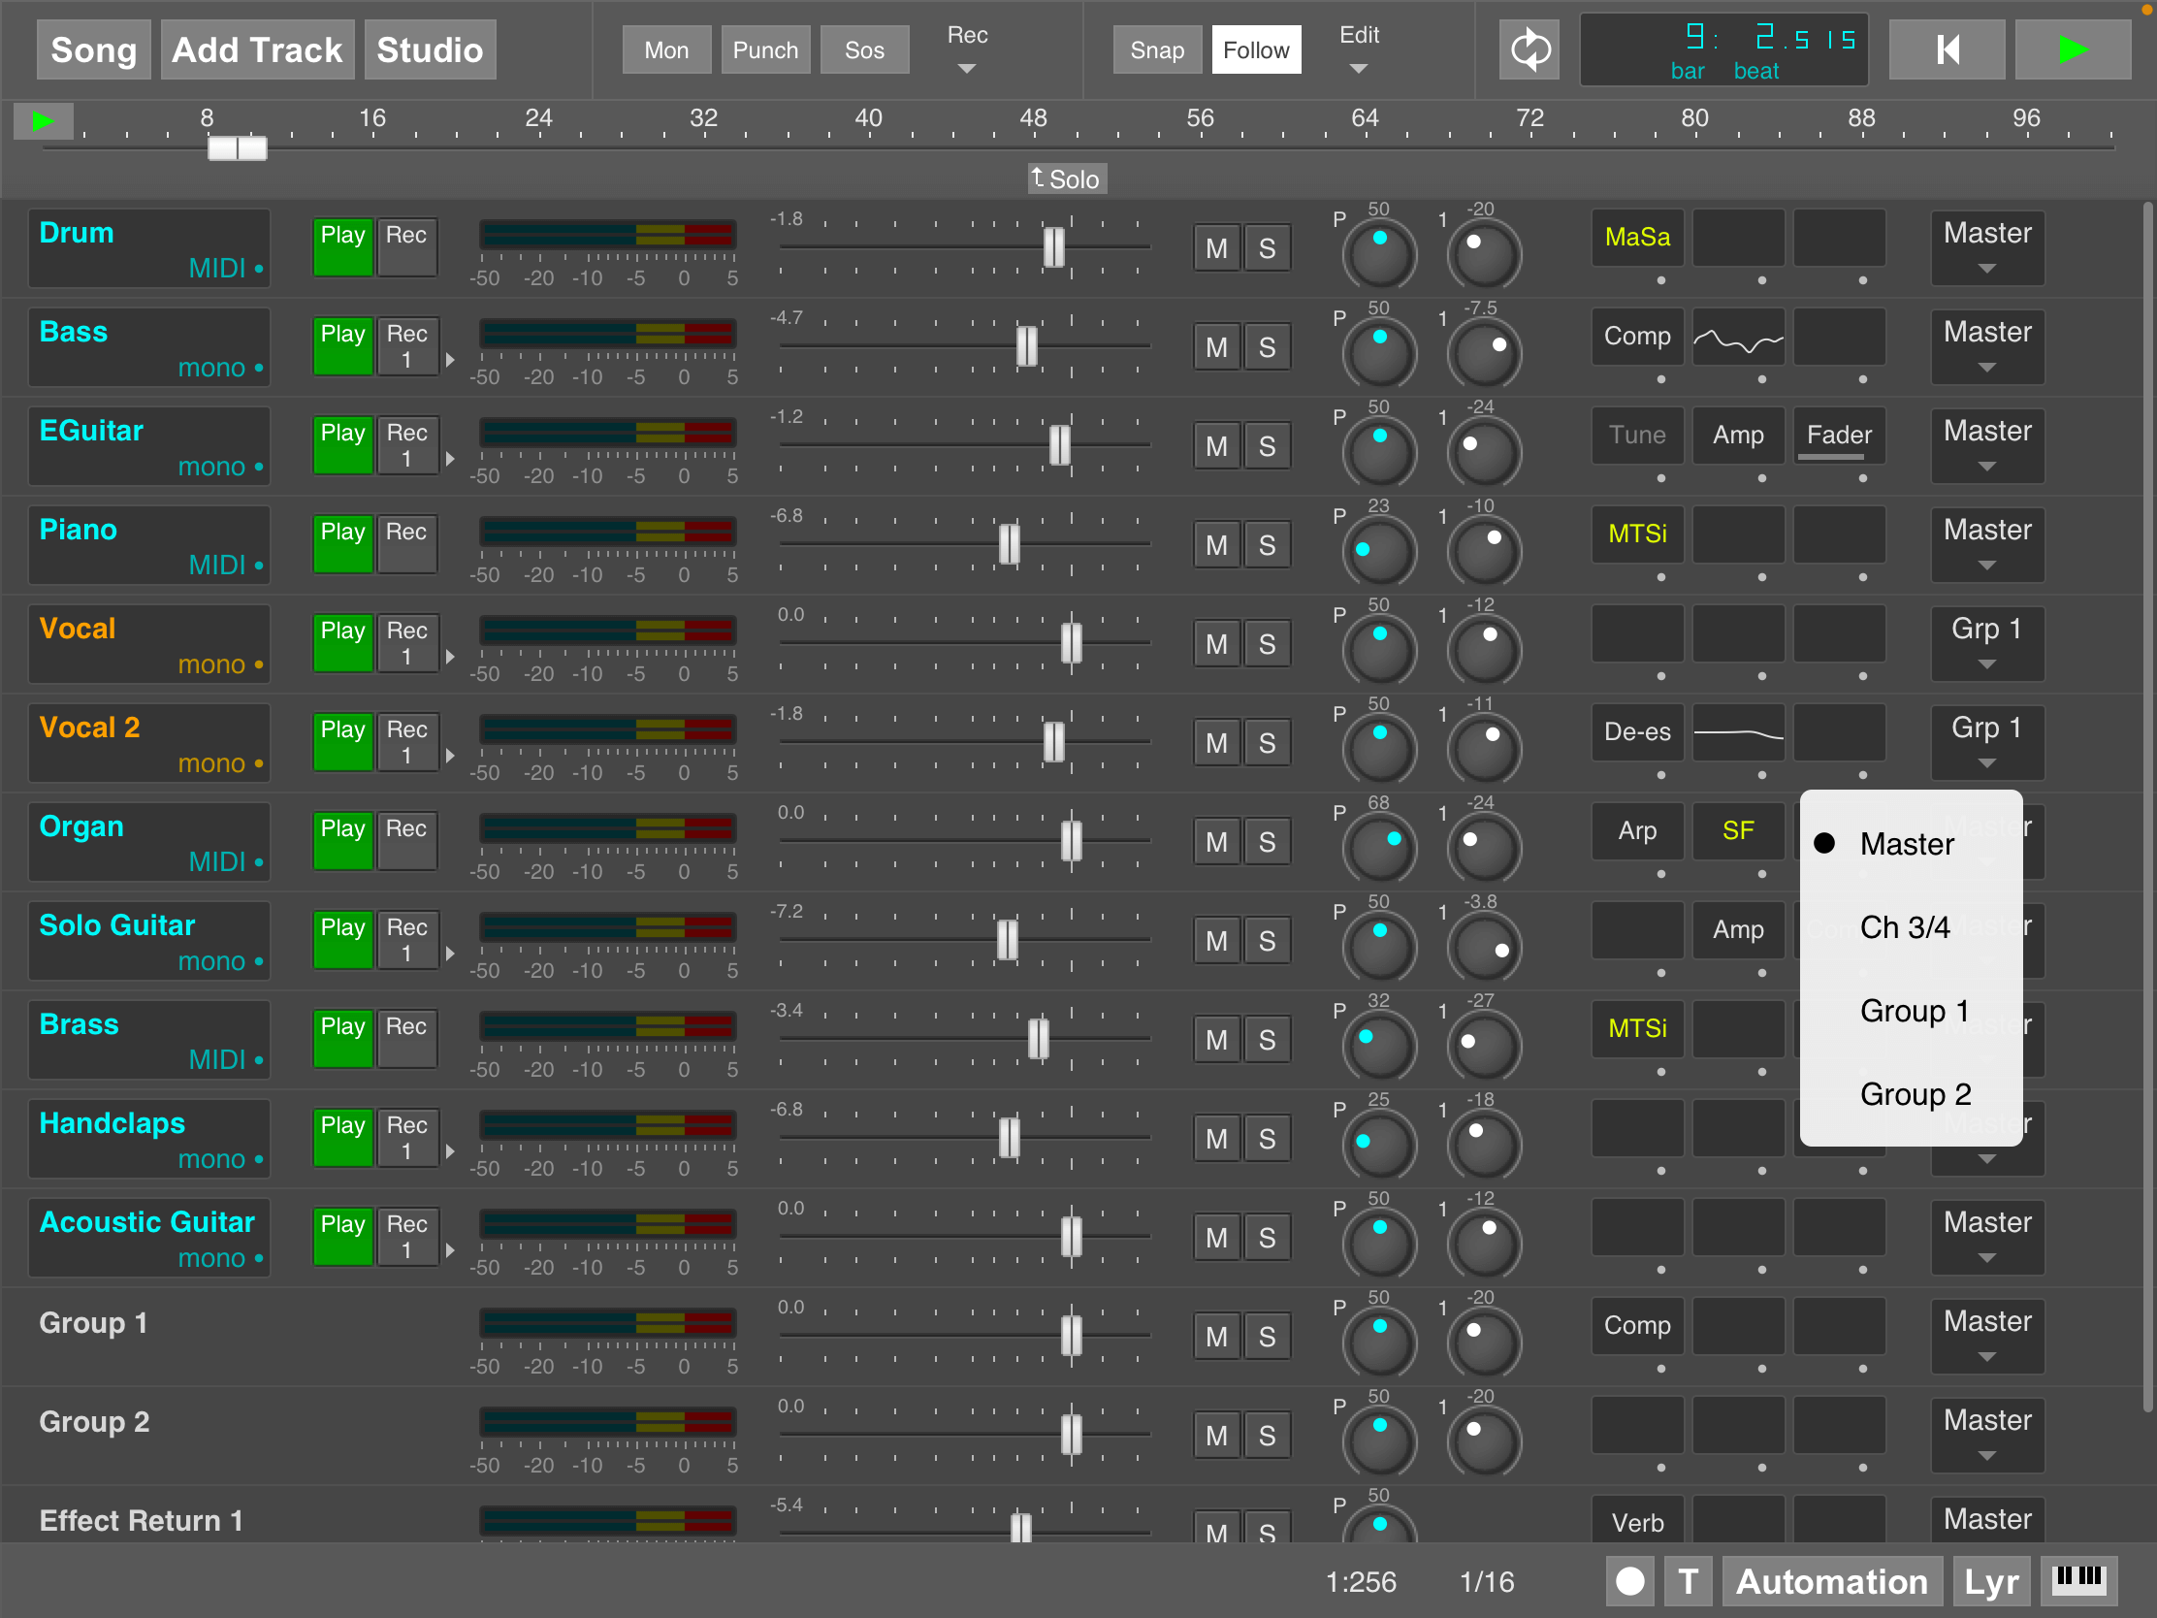Open the Bass track EQ curve slot
Viewport: 2157px width, 1618px height.
pos(1738,338)
